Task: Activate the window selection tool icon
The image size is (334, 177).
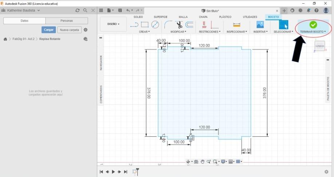Action: click(x=283, y=25)
